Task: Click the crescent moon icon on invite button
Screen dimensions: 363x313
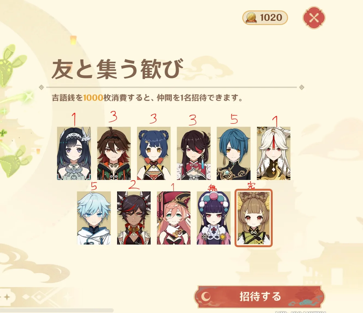Action: 206,296
